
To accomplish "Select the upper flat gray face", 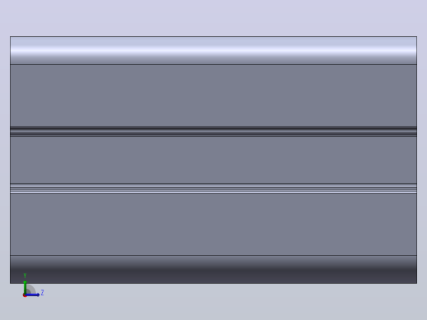I will 213,95.
